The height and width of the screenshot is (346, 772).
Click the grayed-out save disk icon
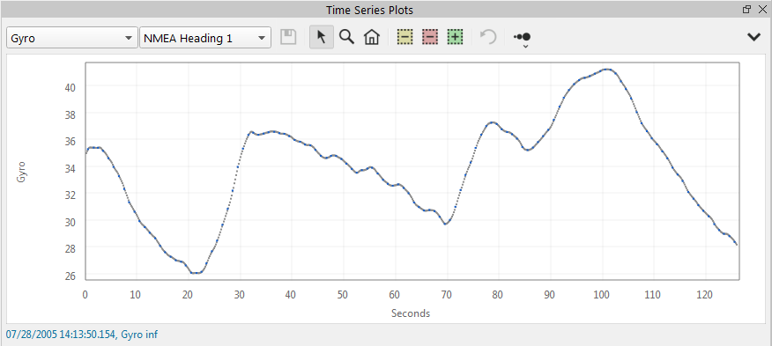pos(288,37)
